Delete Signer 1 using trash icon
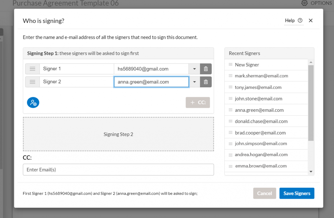Screen dimensions: 334x218 (x=206, y=69)
